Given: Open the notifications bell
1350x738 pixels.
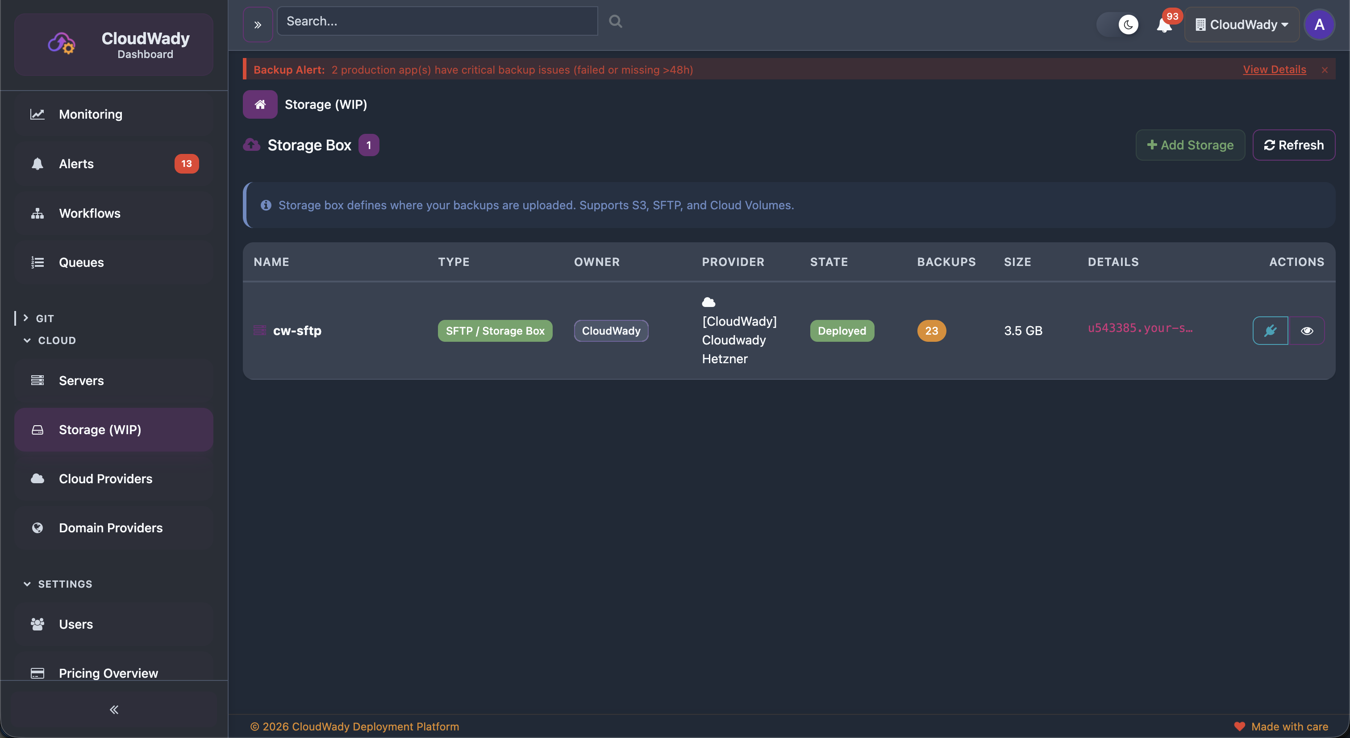Looking at the screenshot, I should pyautogui.click(x=1164, y=25).
